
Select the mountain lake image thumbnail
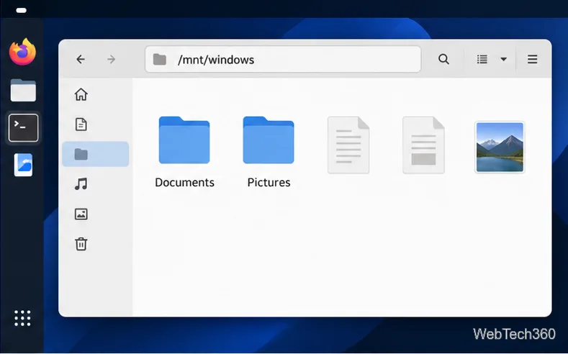click(x=500, y=147)
